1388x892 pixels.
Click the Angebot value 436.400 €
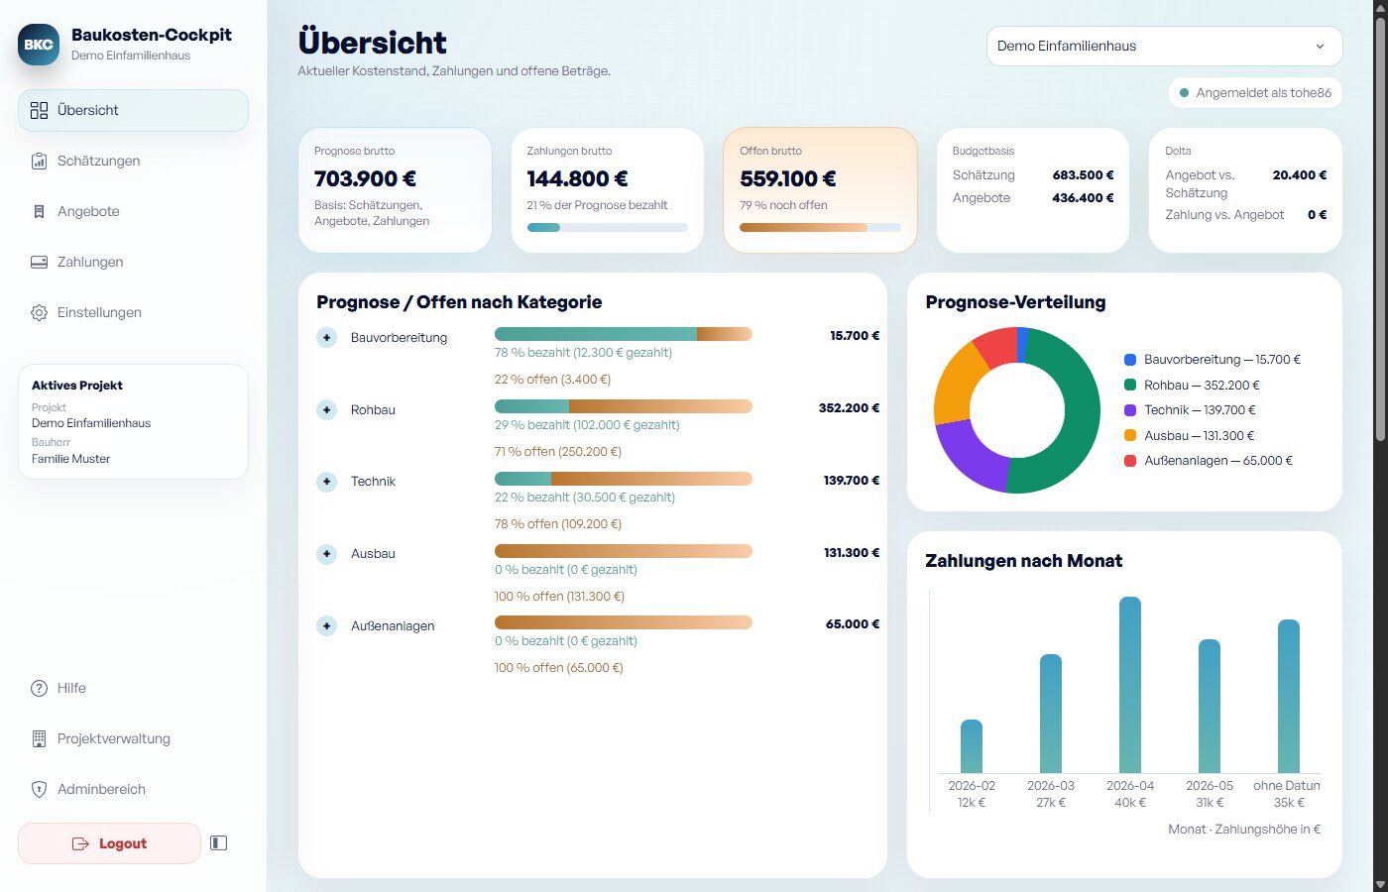tap(1083, 198)
